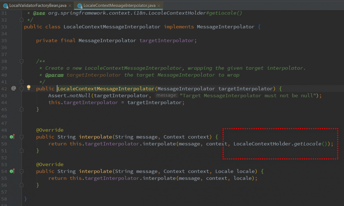Collapse the constructor at line 42
The image size is (344, 206).
pyautogui.click(x=21, y=89)
